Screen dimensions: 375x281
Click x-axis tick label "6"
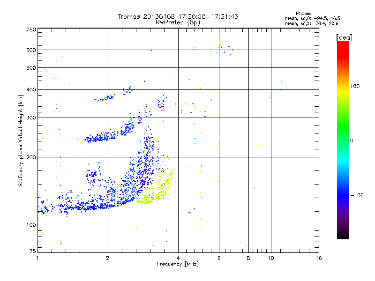219,258
